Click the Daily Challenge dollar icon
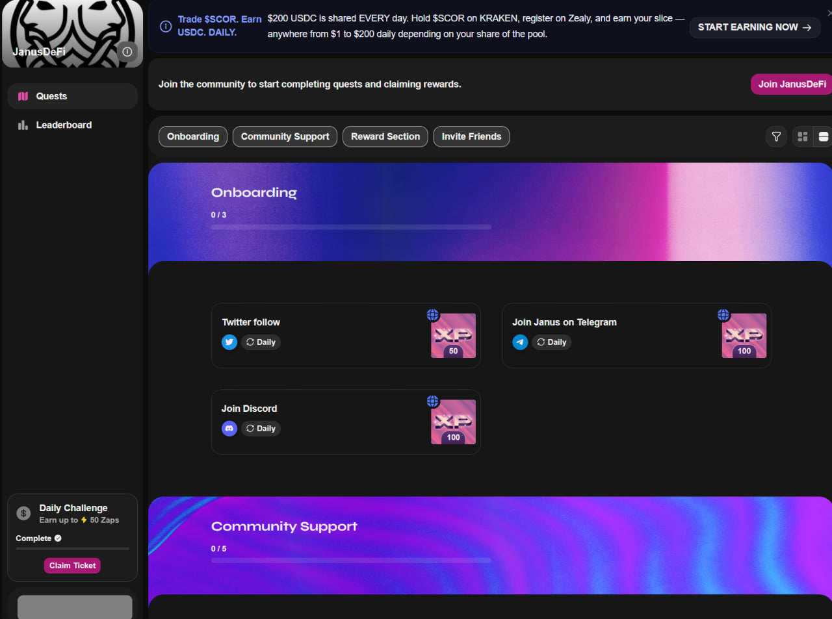Screen dimensions: 832x619 pyautogui.click(x=24, y=514)
